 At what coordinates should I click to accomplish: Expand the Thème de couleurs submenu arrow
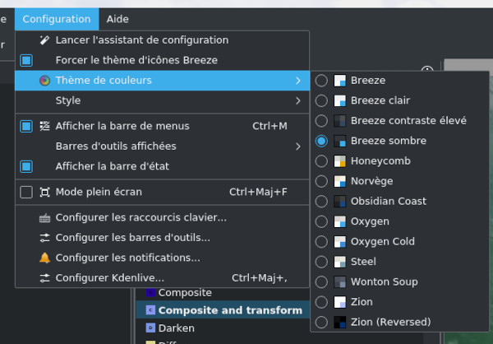298,81
